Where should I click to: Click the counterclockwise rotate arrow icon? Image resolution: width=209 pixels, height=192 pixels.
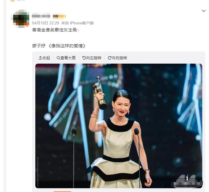84,58
